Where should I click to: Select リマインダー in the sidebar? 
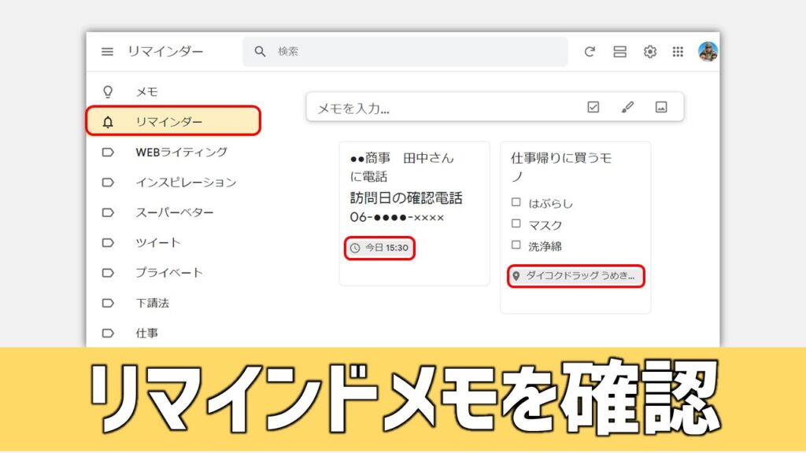(x=174, y=121)
